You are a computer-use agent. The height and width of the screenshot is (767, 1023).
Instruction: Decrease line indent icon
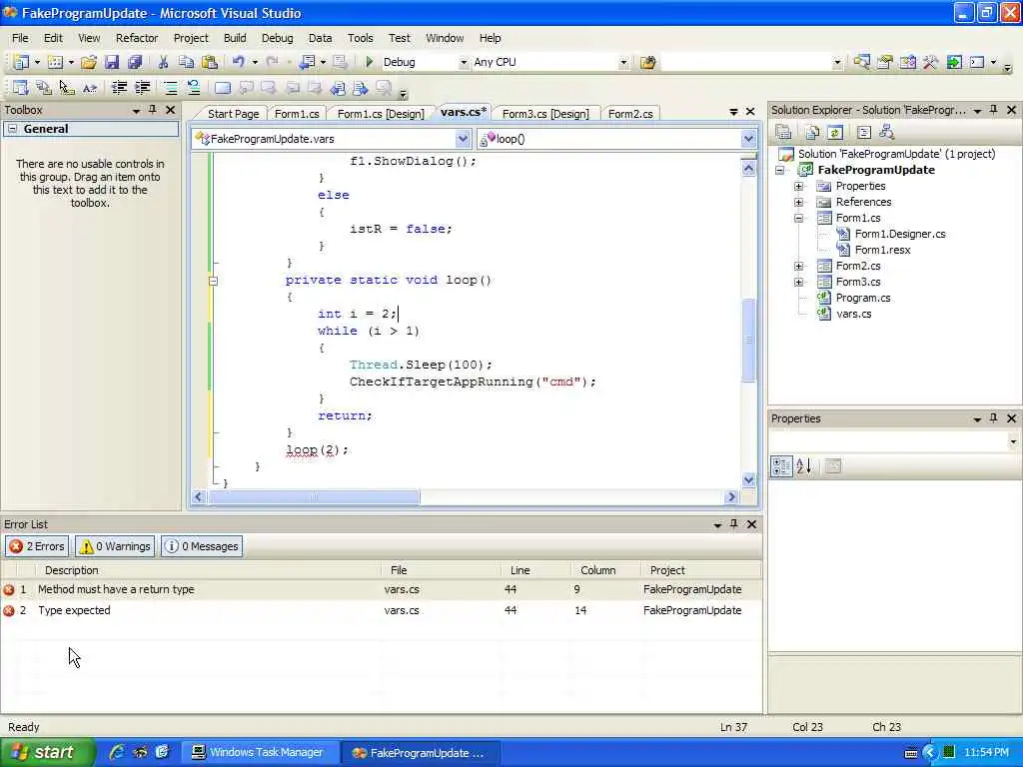click(120, 88)
